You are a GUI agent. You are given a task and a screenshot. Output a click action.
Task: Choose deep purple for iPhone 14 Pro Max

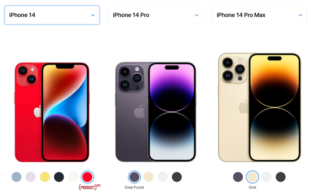coord(238,177)
